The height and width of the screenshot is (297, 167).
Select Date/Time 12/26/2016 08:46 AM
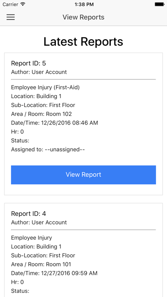click(x=55, y=123)
